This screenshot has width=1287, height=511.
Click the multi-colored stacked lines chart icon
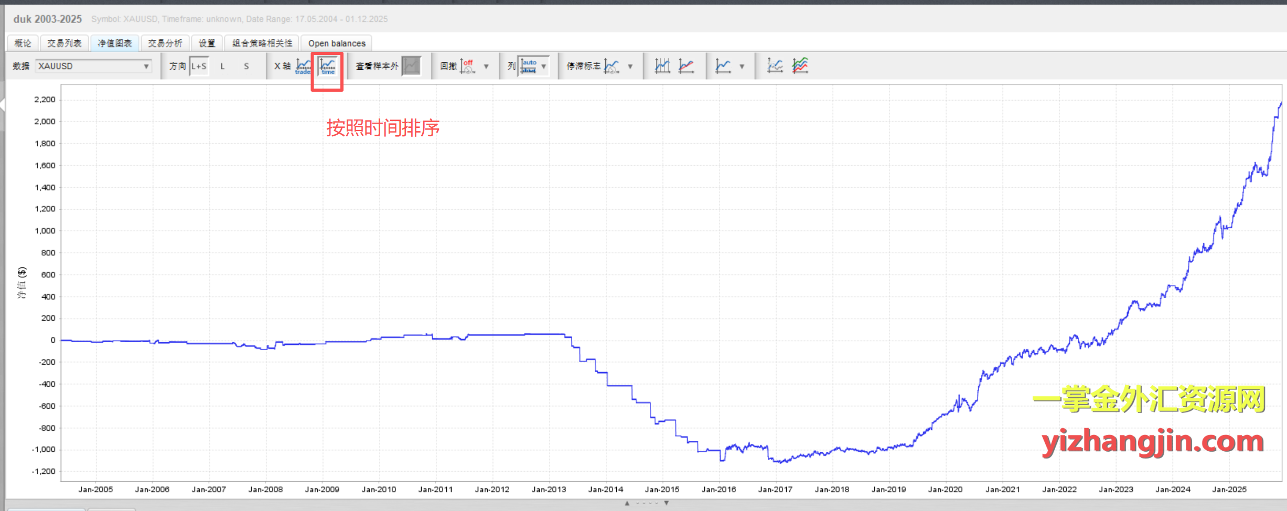coord(800,66)
